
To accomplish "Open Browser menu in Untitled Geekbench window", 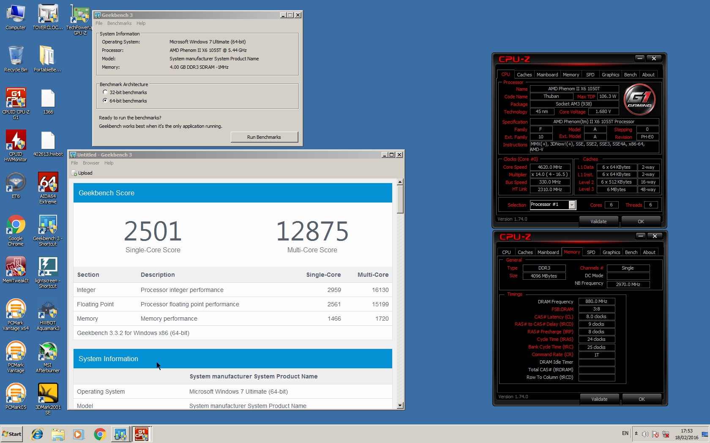I will tap(91, 163).
